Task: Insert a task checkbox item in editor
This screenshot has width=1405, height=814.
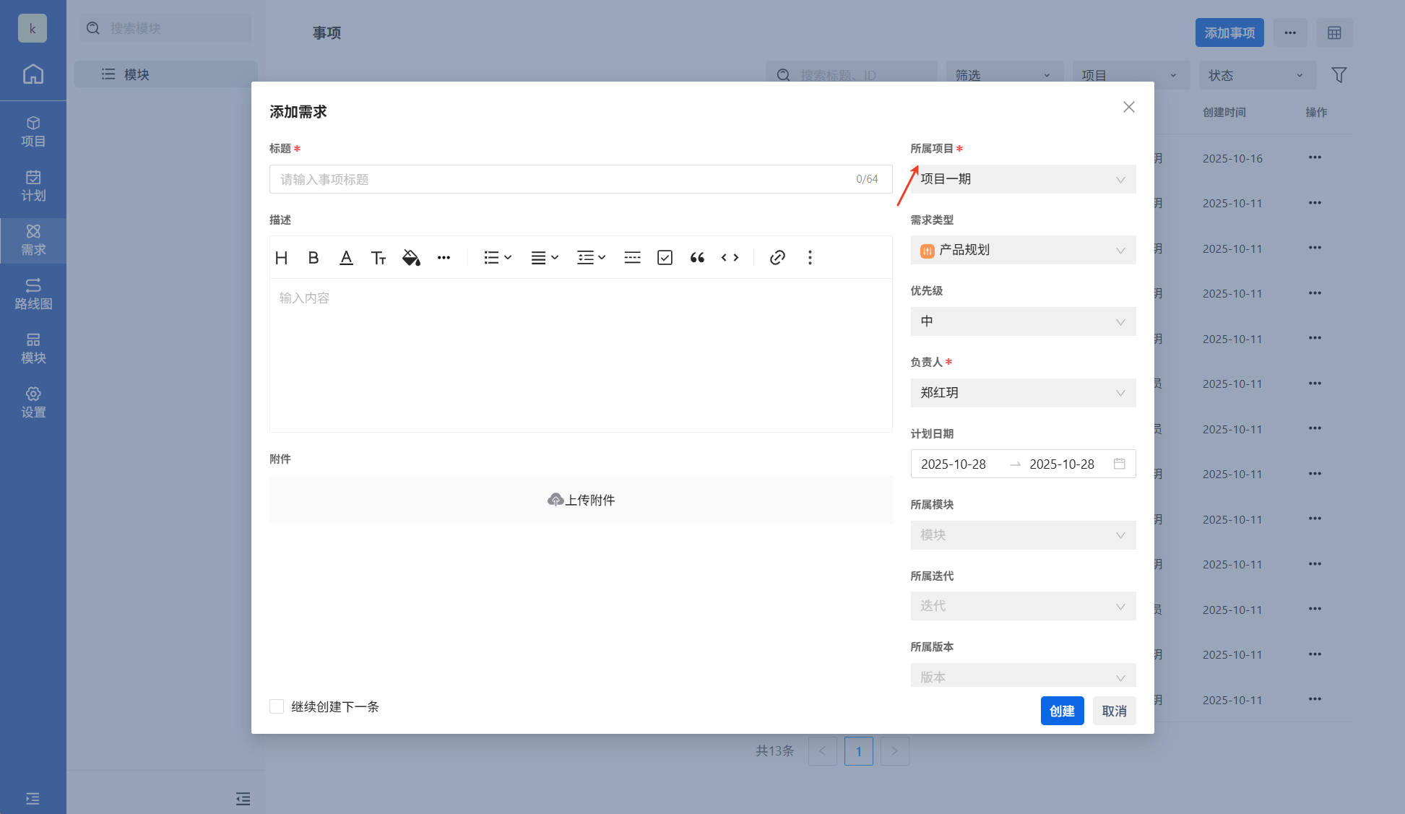Action: 665,258
